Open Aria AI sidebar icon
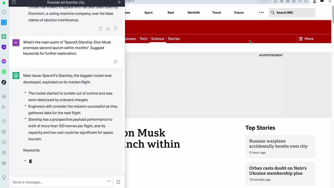334x188 pixels. pos(4,22)
